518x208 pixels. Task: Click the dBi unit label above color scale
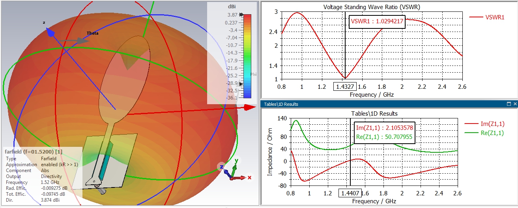tap(232, 7)
